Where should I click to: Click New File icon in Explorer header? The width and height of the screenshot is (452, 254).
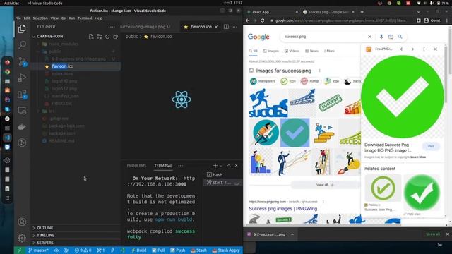click(x=91, y=37)
